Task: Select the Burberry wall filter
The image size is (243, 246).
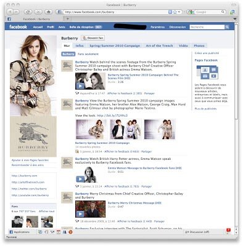Action: pos(68,54)
